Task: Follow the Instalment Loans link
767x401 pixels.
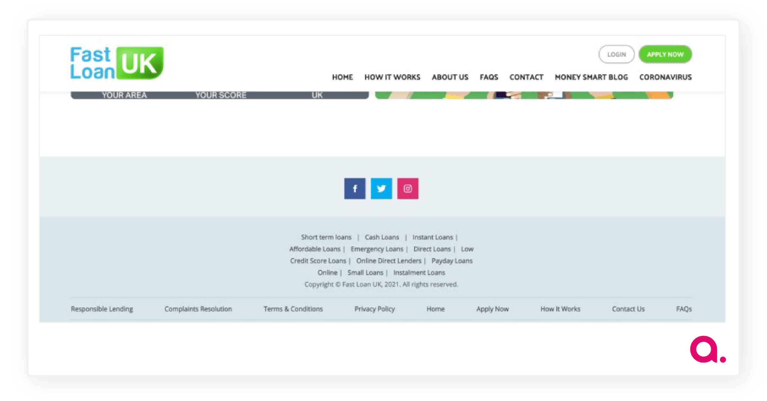Action: coord(419,272)
